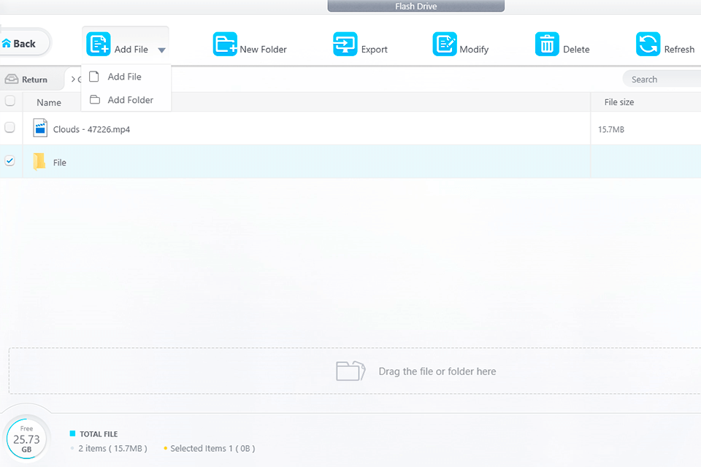Image resolution: width=701 pixels, height=467 pixels.
Task: Click the Add File toolbar icon
Action: 99,45
